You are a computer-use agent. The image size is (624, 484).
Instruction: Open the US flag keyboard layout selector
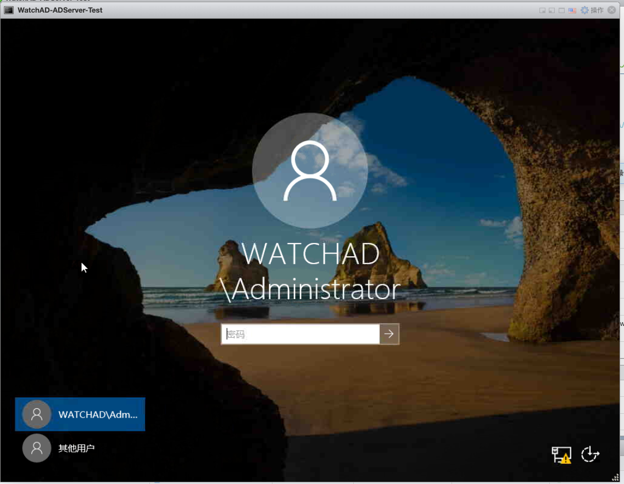(572, 10)
